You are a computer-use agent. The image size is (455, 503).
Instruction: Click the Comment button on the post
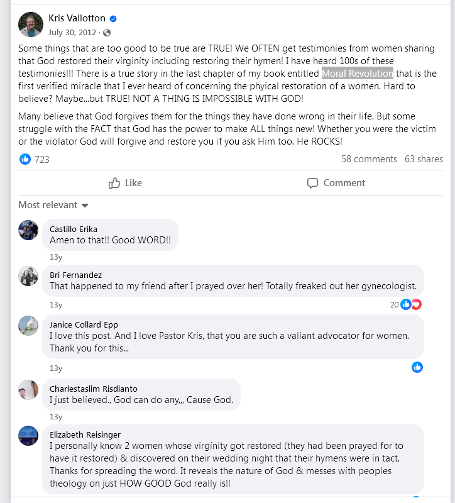(x=336, y=183)
